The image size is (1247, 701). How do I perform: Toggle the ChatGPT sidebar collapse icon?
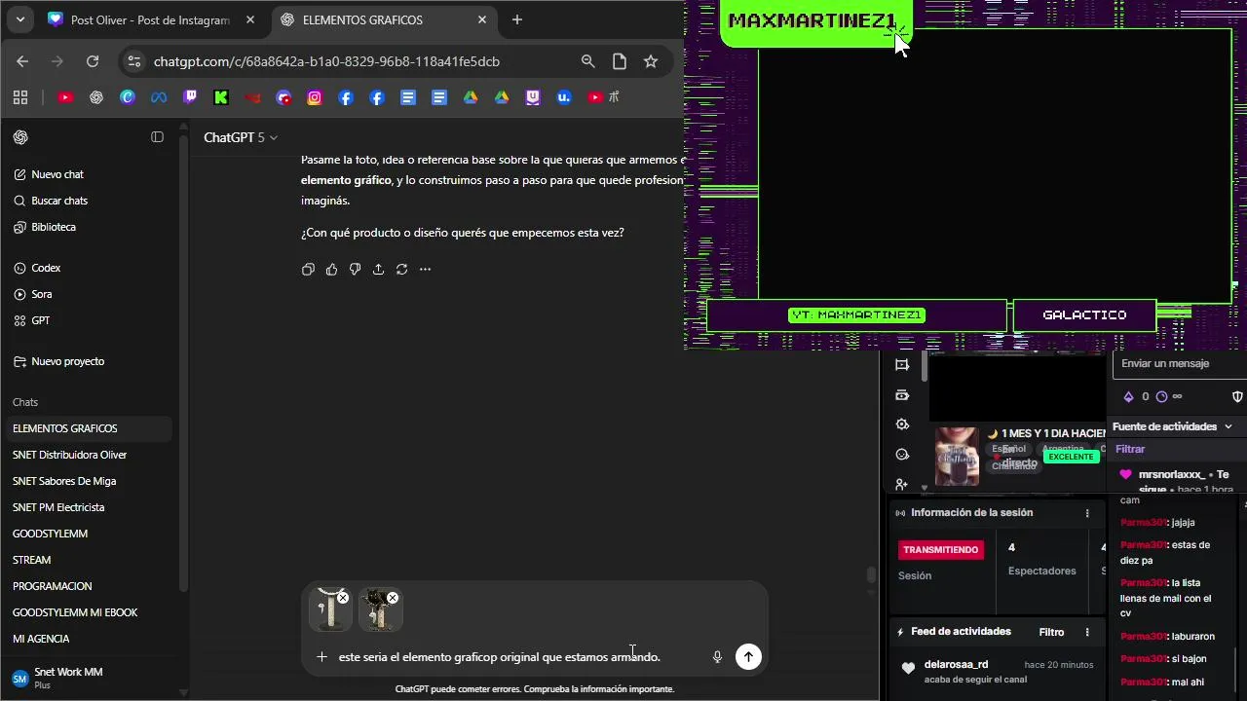tap(157, 137)
